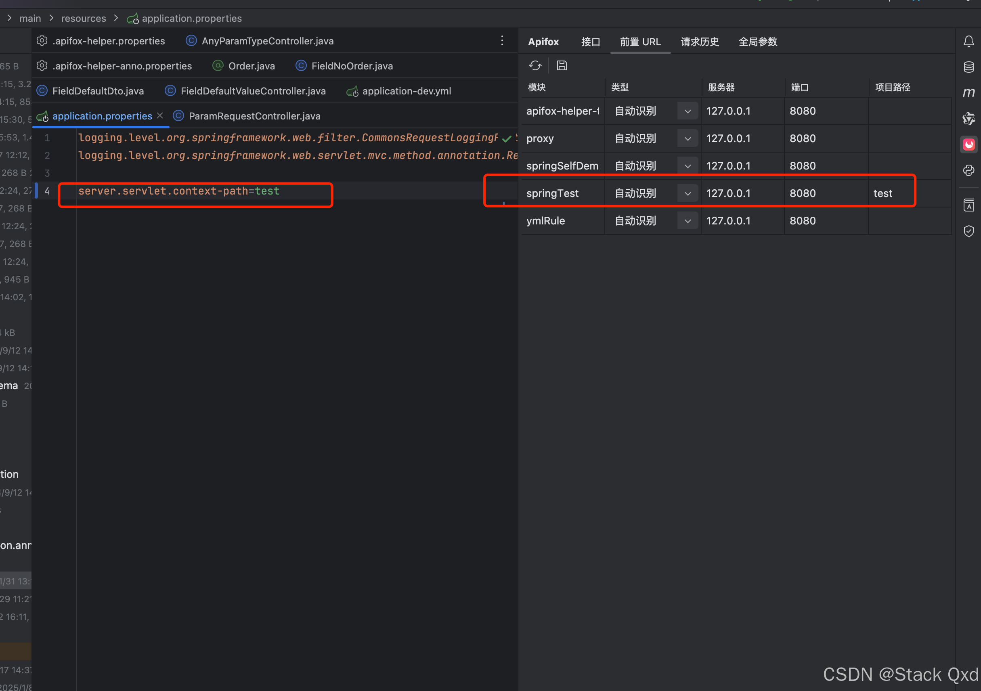Image resolution: width=981 pixels, height=691 pixels.
Task: Expand type dropdown for proxy row
Action: [687, 139]
